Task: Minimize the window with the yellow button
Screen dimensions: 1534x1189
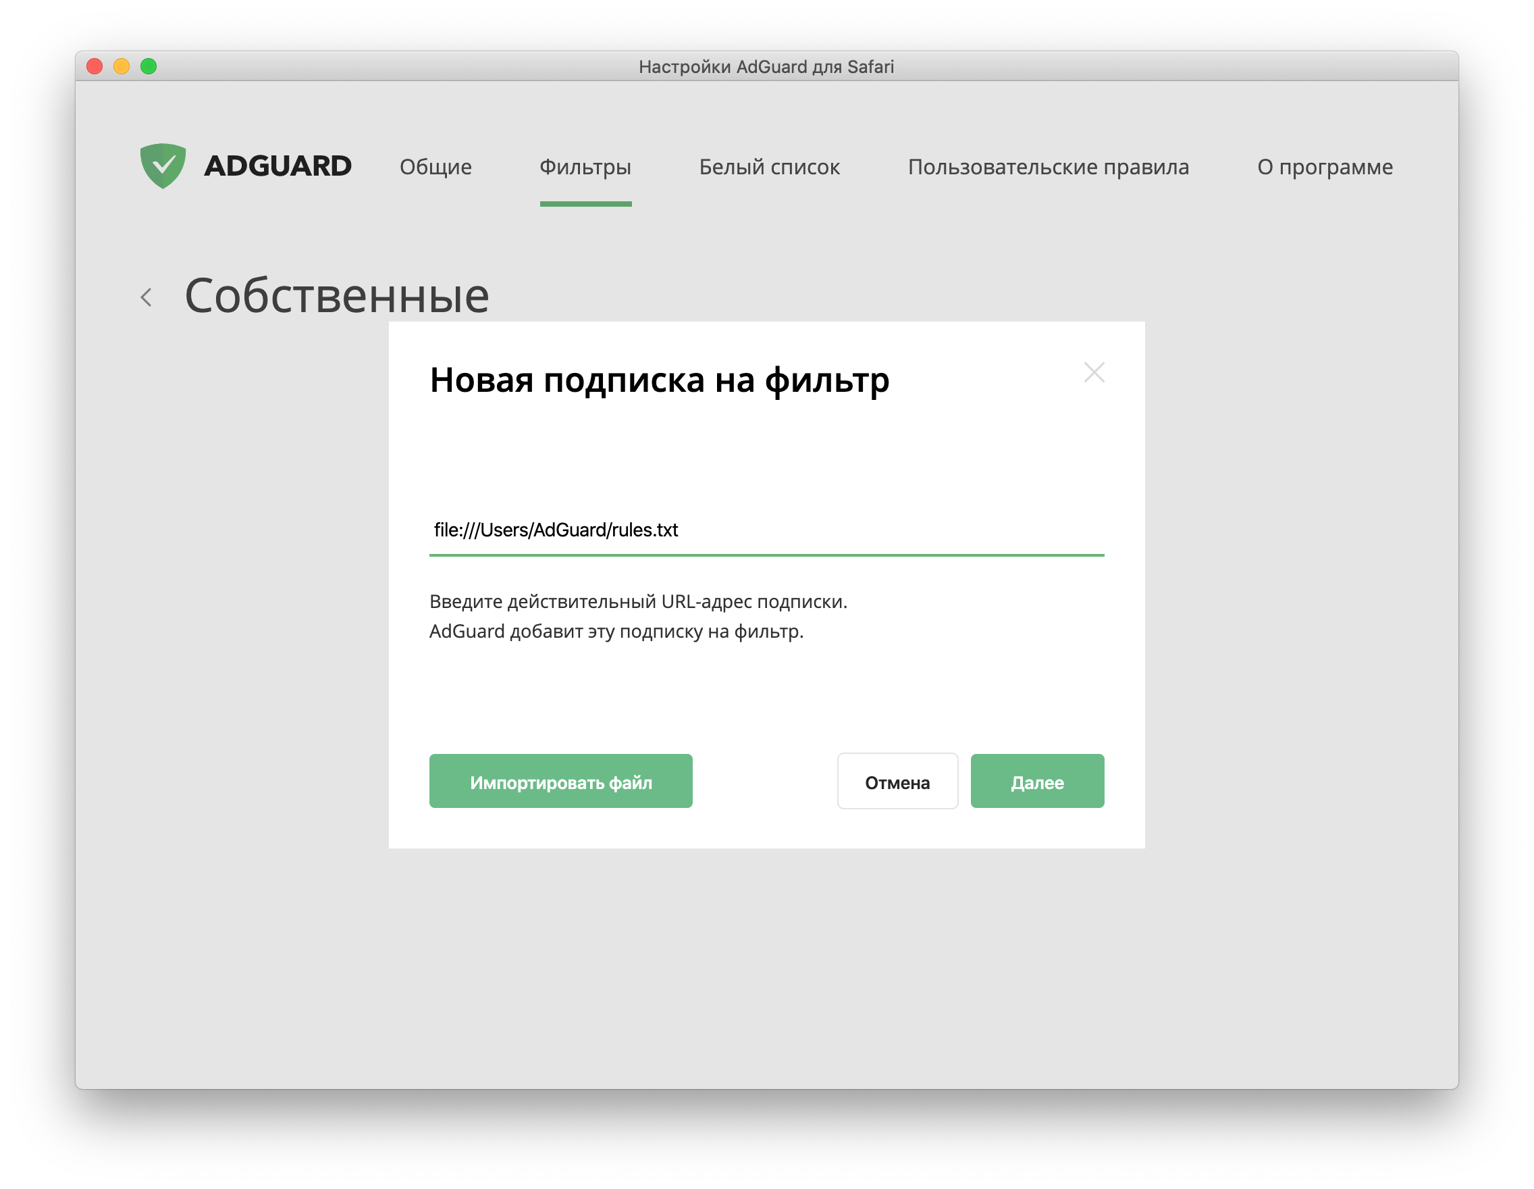Action: pyautogui.click(x=122, y=66)
